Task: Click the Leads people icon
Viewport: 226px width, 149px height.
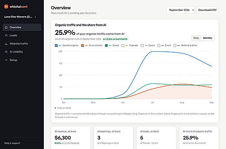Action: click(6, 35)
